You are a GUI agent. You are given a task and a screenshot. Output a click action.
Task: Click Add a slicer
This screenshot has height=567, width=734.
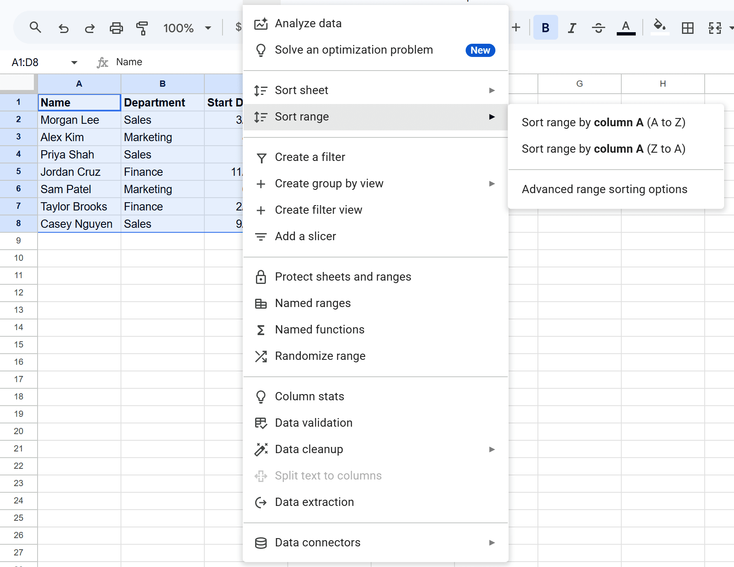376,236
